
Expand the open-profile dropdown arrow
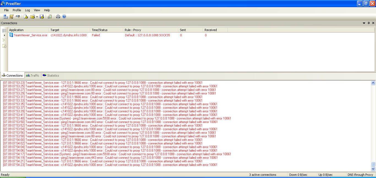click(x=37, y=17)
